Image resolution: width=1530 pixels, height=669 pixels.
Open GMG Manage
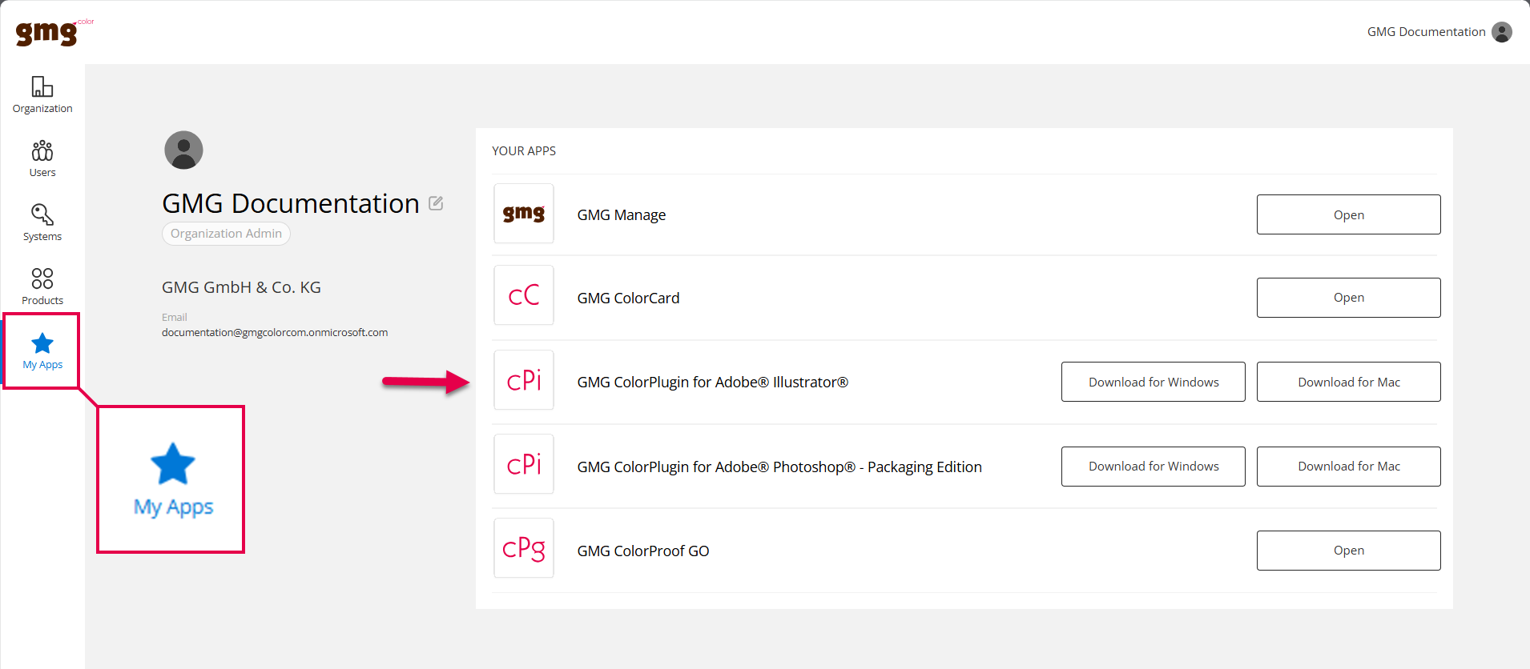pyautogui.click(x=1348, y=214)
